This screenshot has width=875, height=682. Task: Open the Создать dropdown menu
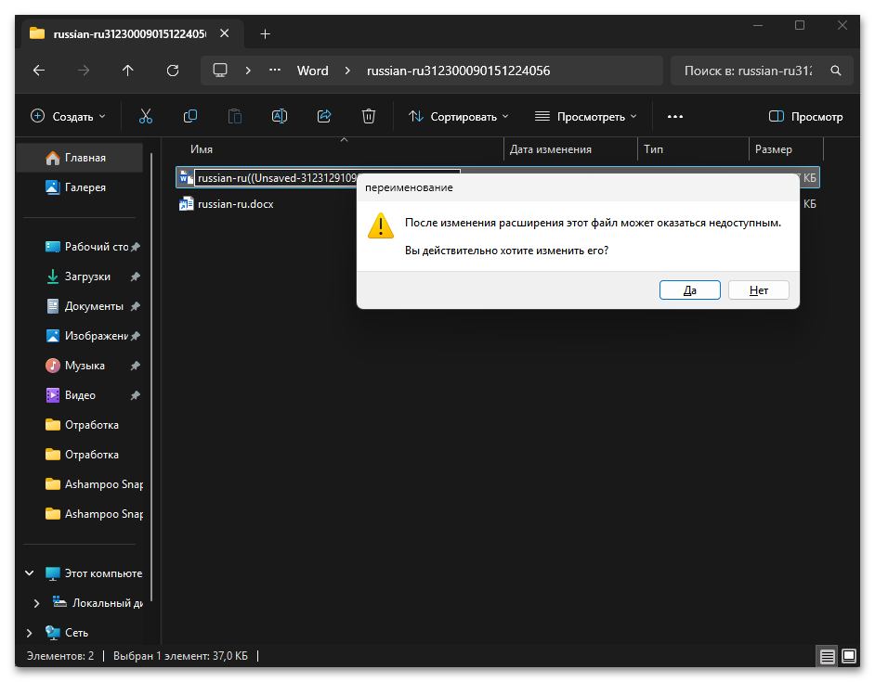[x=68, y=116]
